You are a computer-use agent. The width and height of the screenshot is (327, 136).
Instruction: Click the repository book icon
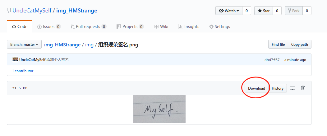click(9, 11)
